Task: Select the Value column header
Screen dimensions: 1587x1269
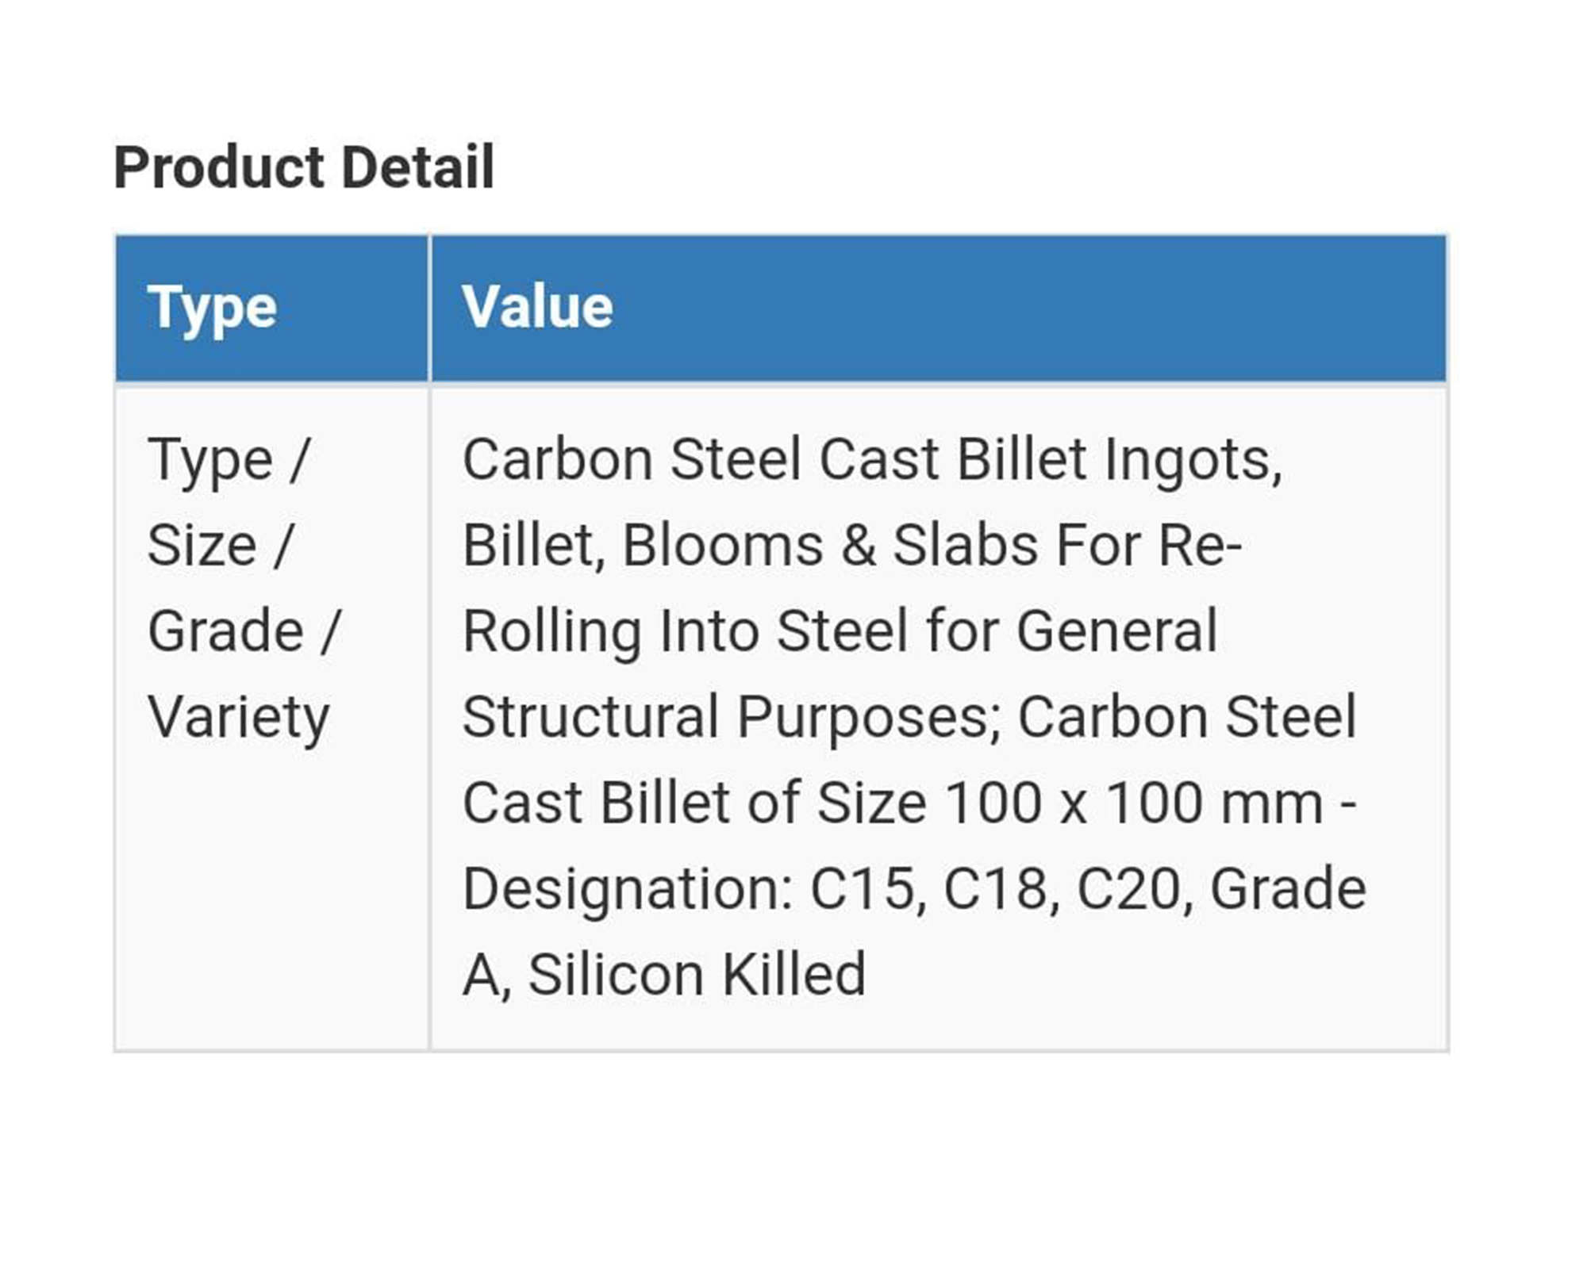Action: click(x=537, y=306)
